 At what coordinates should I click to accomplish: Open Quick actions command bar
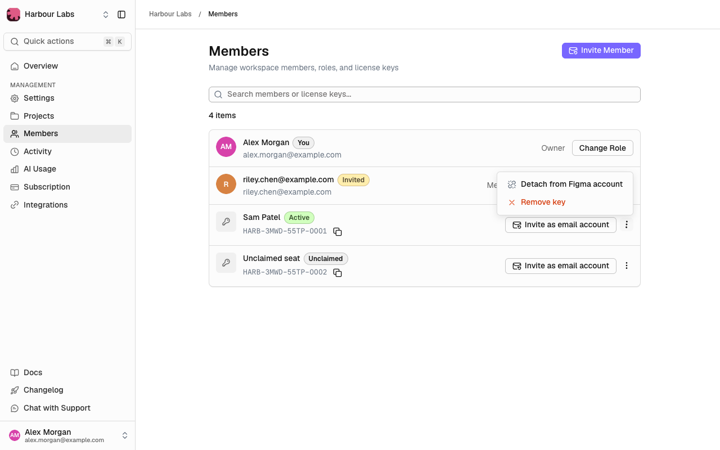pos(67,42)
